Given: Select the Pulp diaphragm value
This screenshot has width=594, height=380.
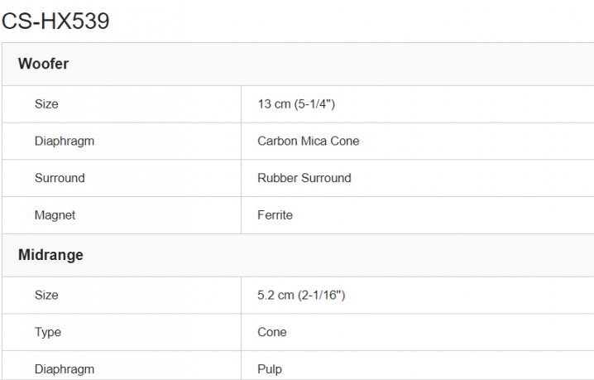Looking at the screenshot, I should click(x=270, y=369).
